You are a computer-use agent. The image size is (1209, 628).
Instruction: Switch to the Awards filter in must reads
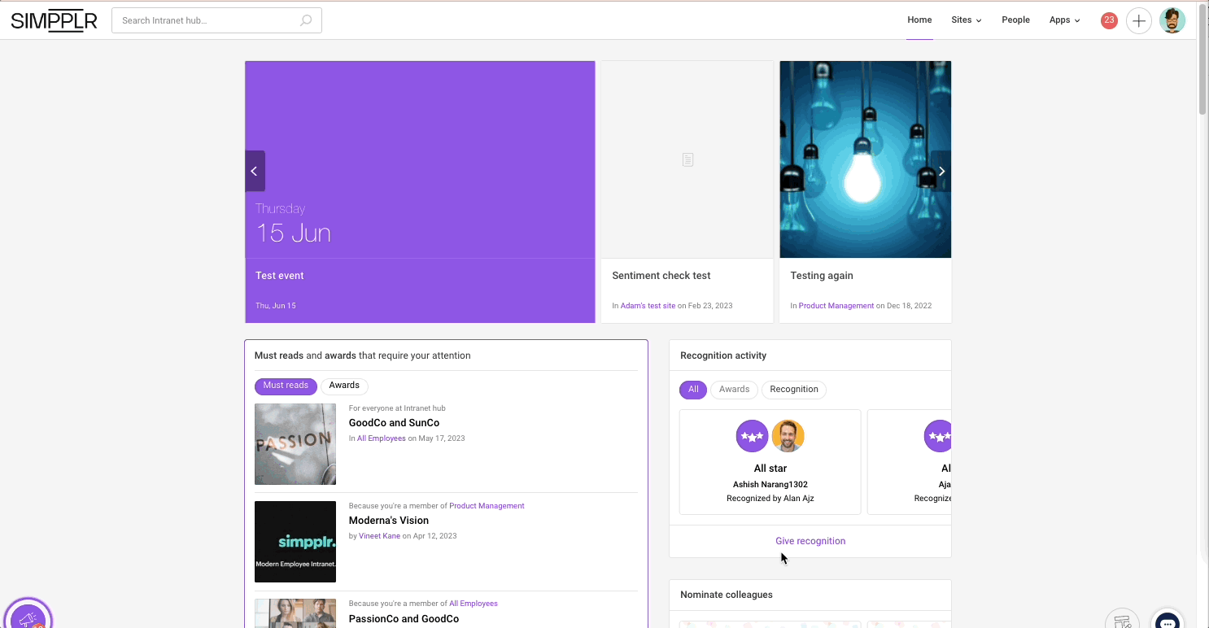344,386
